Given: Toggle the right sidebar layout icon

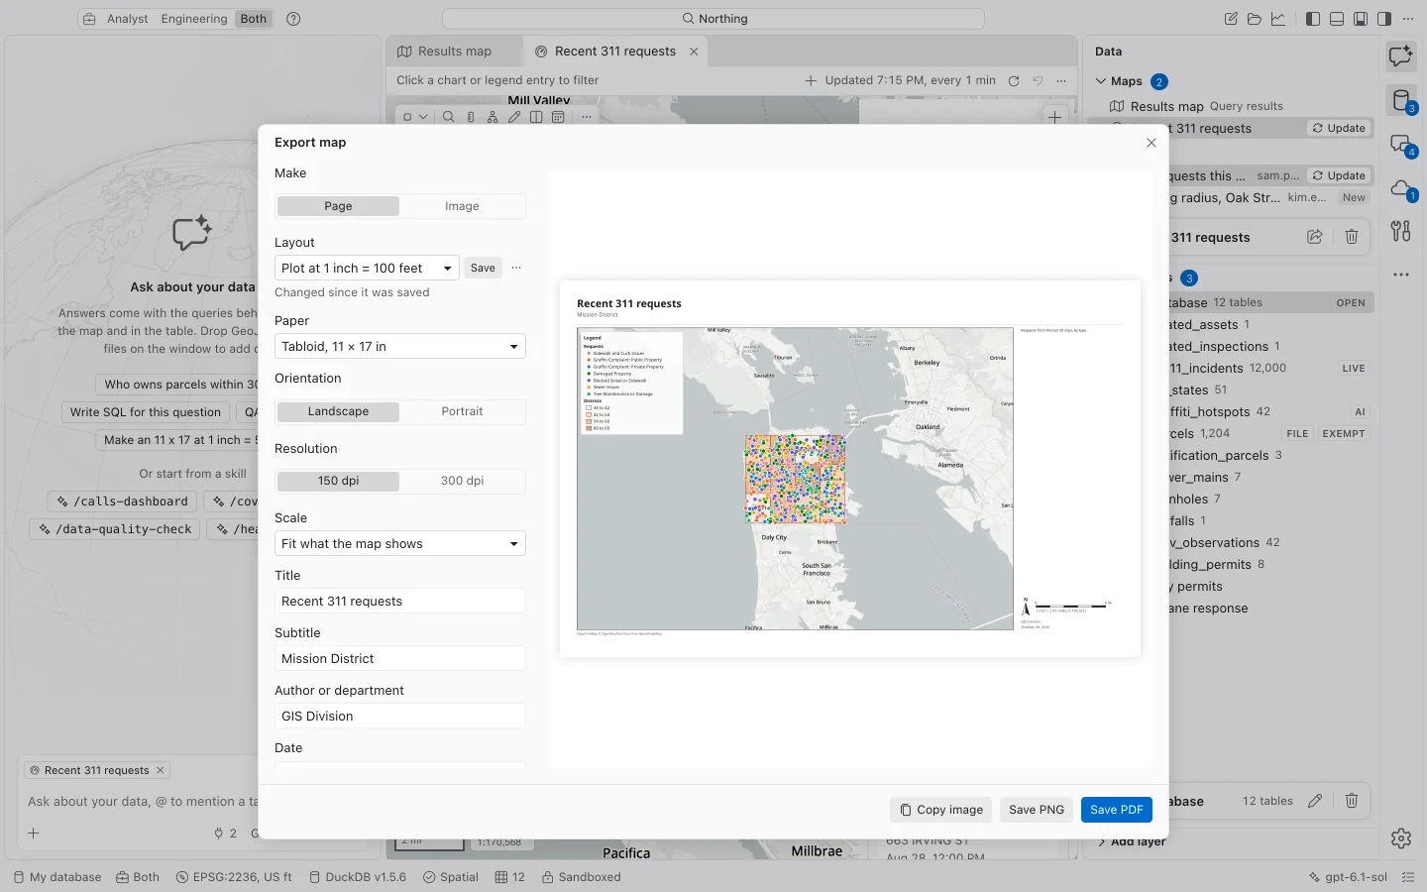Looking at the screenshot, I should 1384,19.
